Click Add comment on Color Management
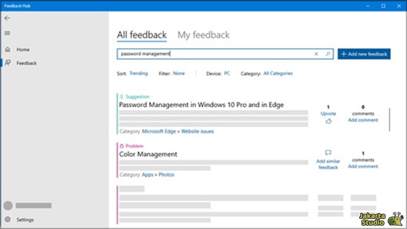 click(363, 167)
